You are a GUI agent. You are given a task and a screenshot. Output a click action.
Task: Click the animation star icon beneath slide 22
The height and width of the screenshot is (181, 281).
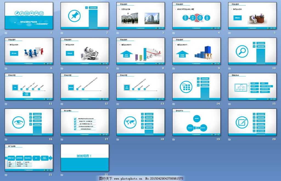[x=62, y=175]
